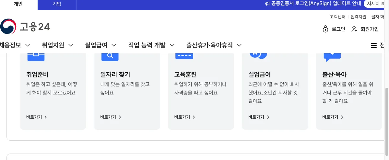Open the 실업급여 navigation menu
The image size is (389, 160).
tap(96, 45)
